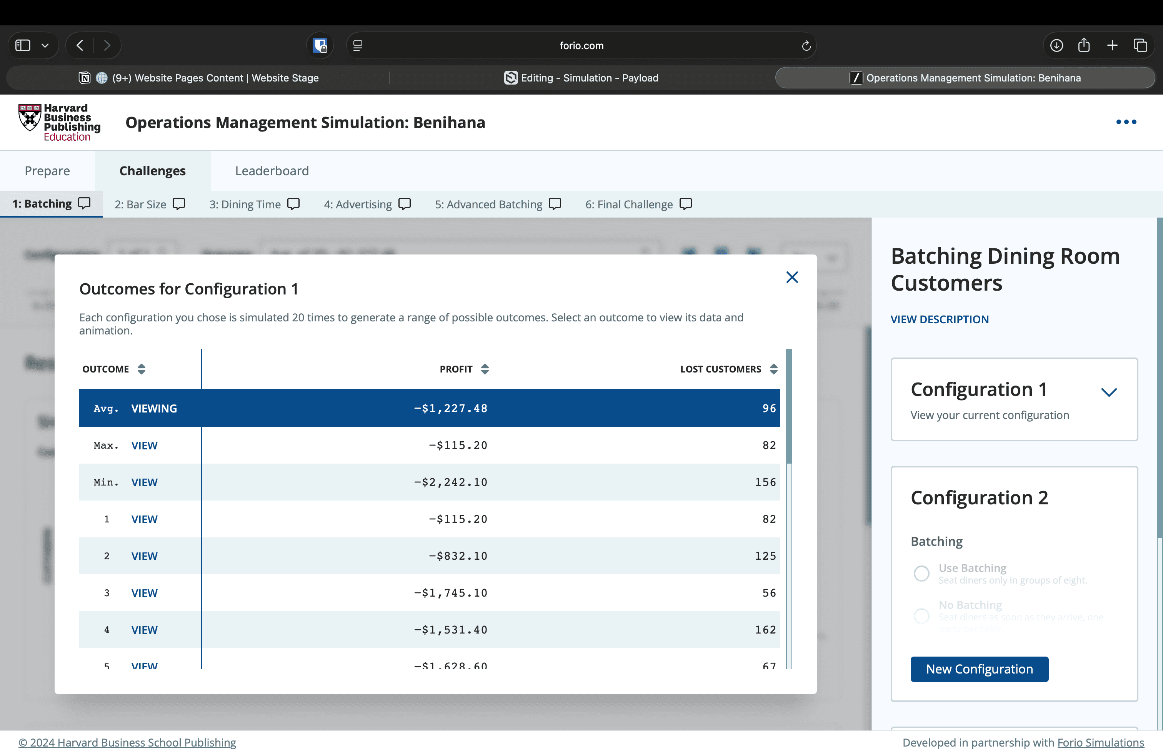
Task: Select the Use Batching radio button
Action: coord(921,573)
